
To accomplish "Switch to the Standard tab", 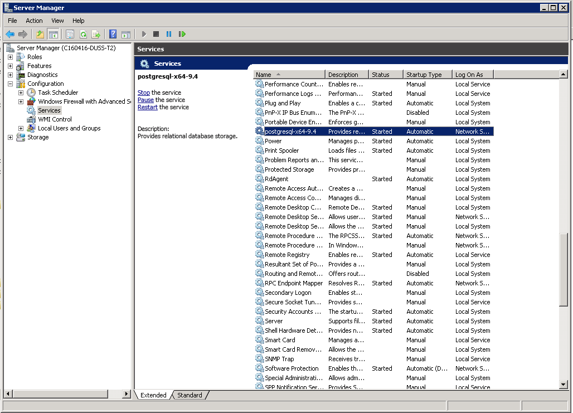I will [190, 395].
